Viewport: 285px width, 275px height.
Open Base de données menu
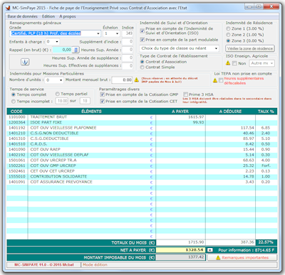click(x=23, y=16)
